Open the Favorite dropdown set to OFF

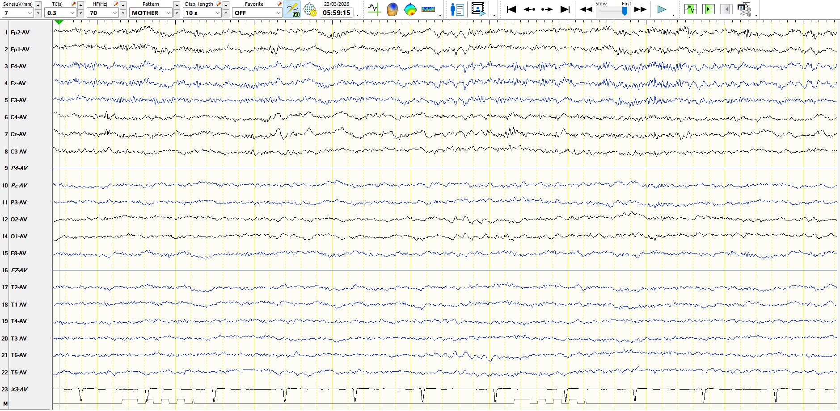[x=278, y=13]
